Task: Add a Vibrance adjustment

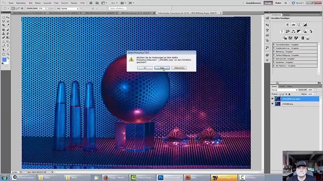Action: [282, 31]
